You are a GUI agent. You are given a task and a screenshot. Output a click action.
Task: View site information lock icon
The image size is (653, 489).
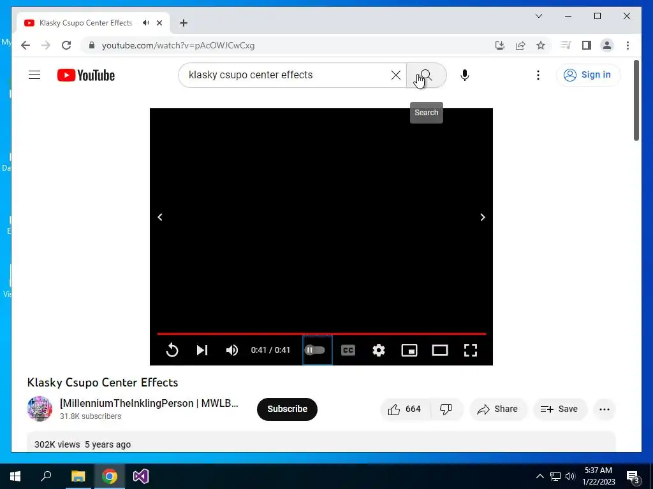click(92, 45)
